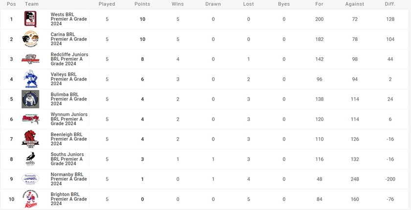Click the Redcliffe Juniors team logo
The width and height of the screenshot is (411, 210).
tap(30, 59)
